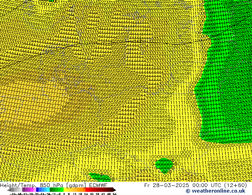Click the '850 hPa' level label
This screenshot has width=252, height=195.
[51, 185]
